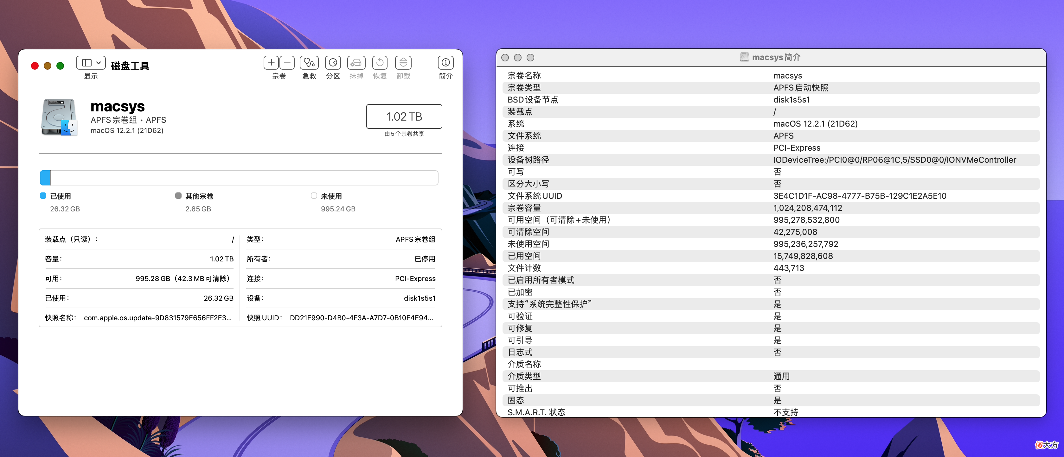
Task: Minimize Disk Utility with yellow button
Action: coord(48,66)
